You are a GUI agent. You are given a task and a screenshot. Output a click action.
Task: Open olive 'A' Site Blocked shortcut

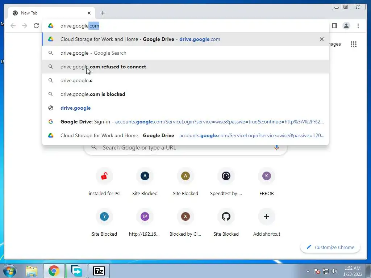click(185, 182)
